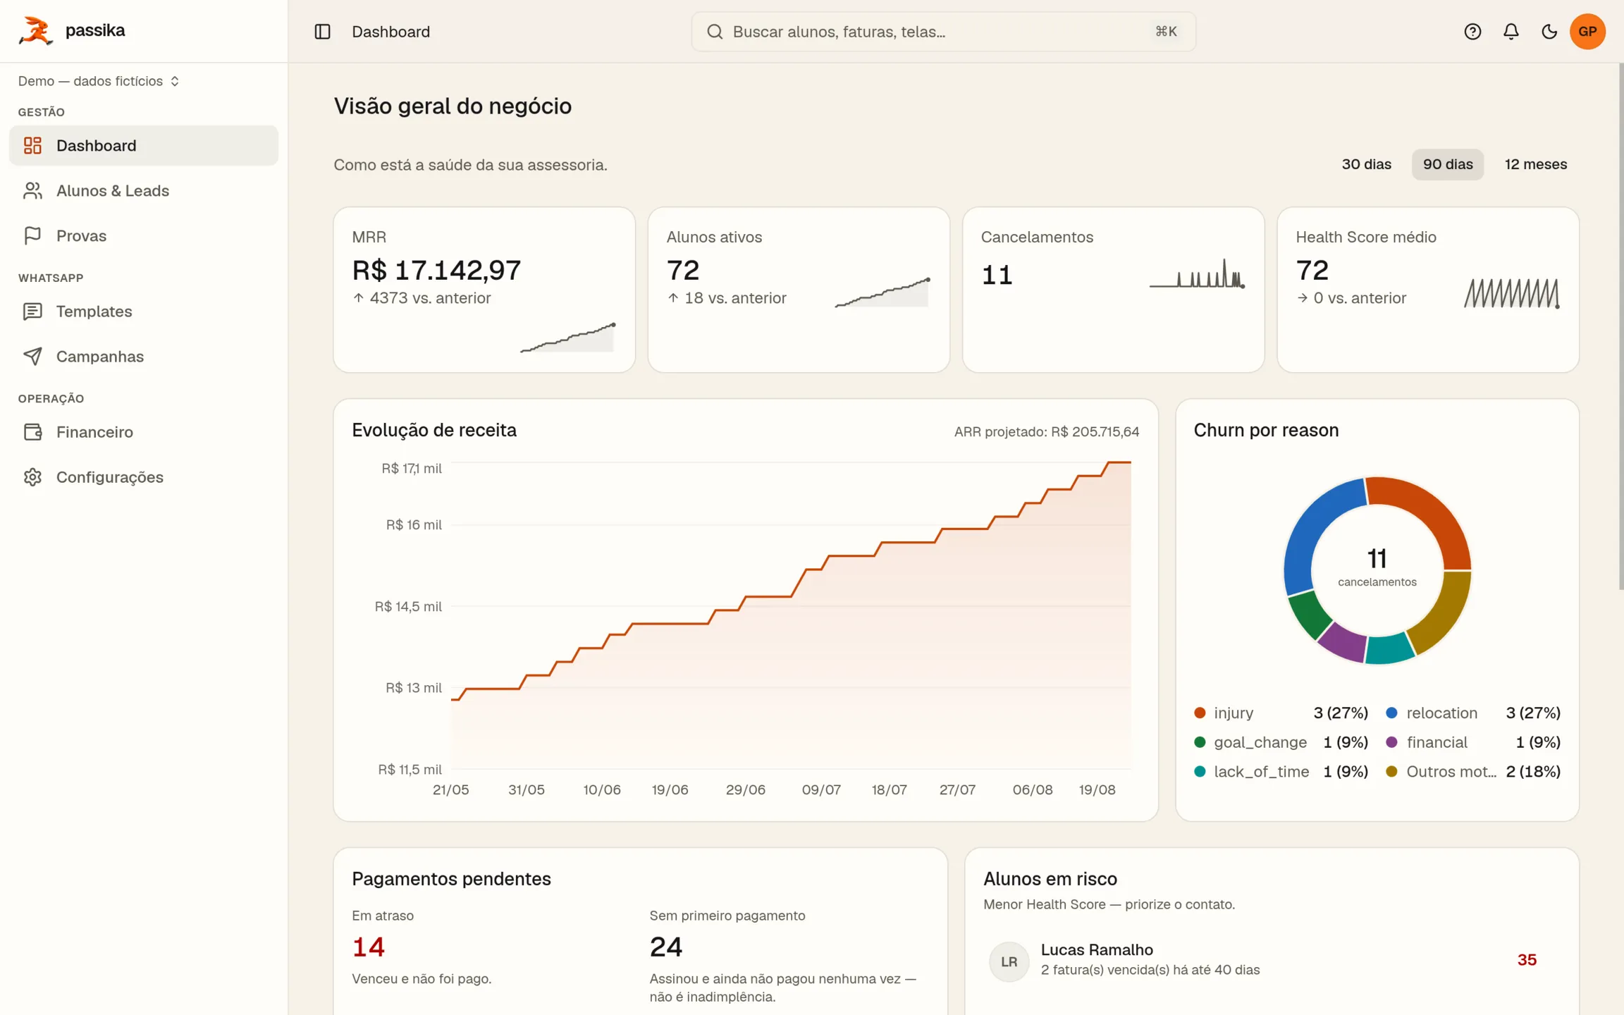
Task: Open the Campanhas page
Action: [x=144, y=356]
